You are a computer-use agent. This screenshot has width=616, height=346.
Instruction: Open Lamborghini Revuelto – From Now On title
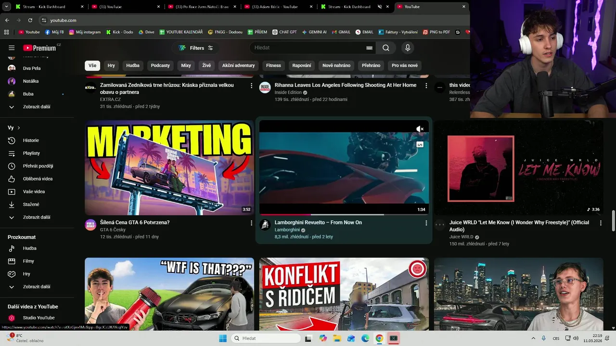tap(318, 222)
